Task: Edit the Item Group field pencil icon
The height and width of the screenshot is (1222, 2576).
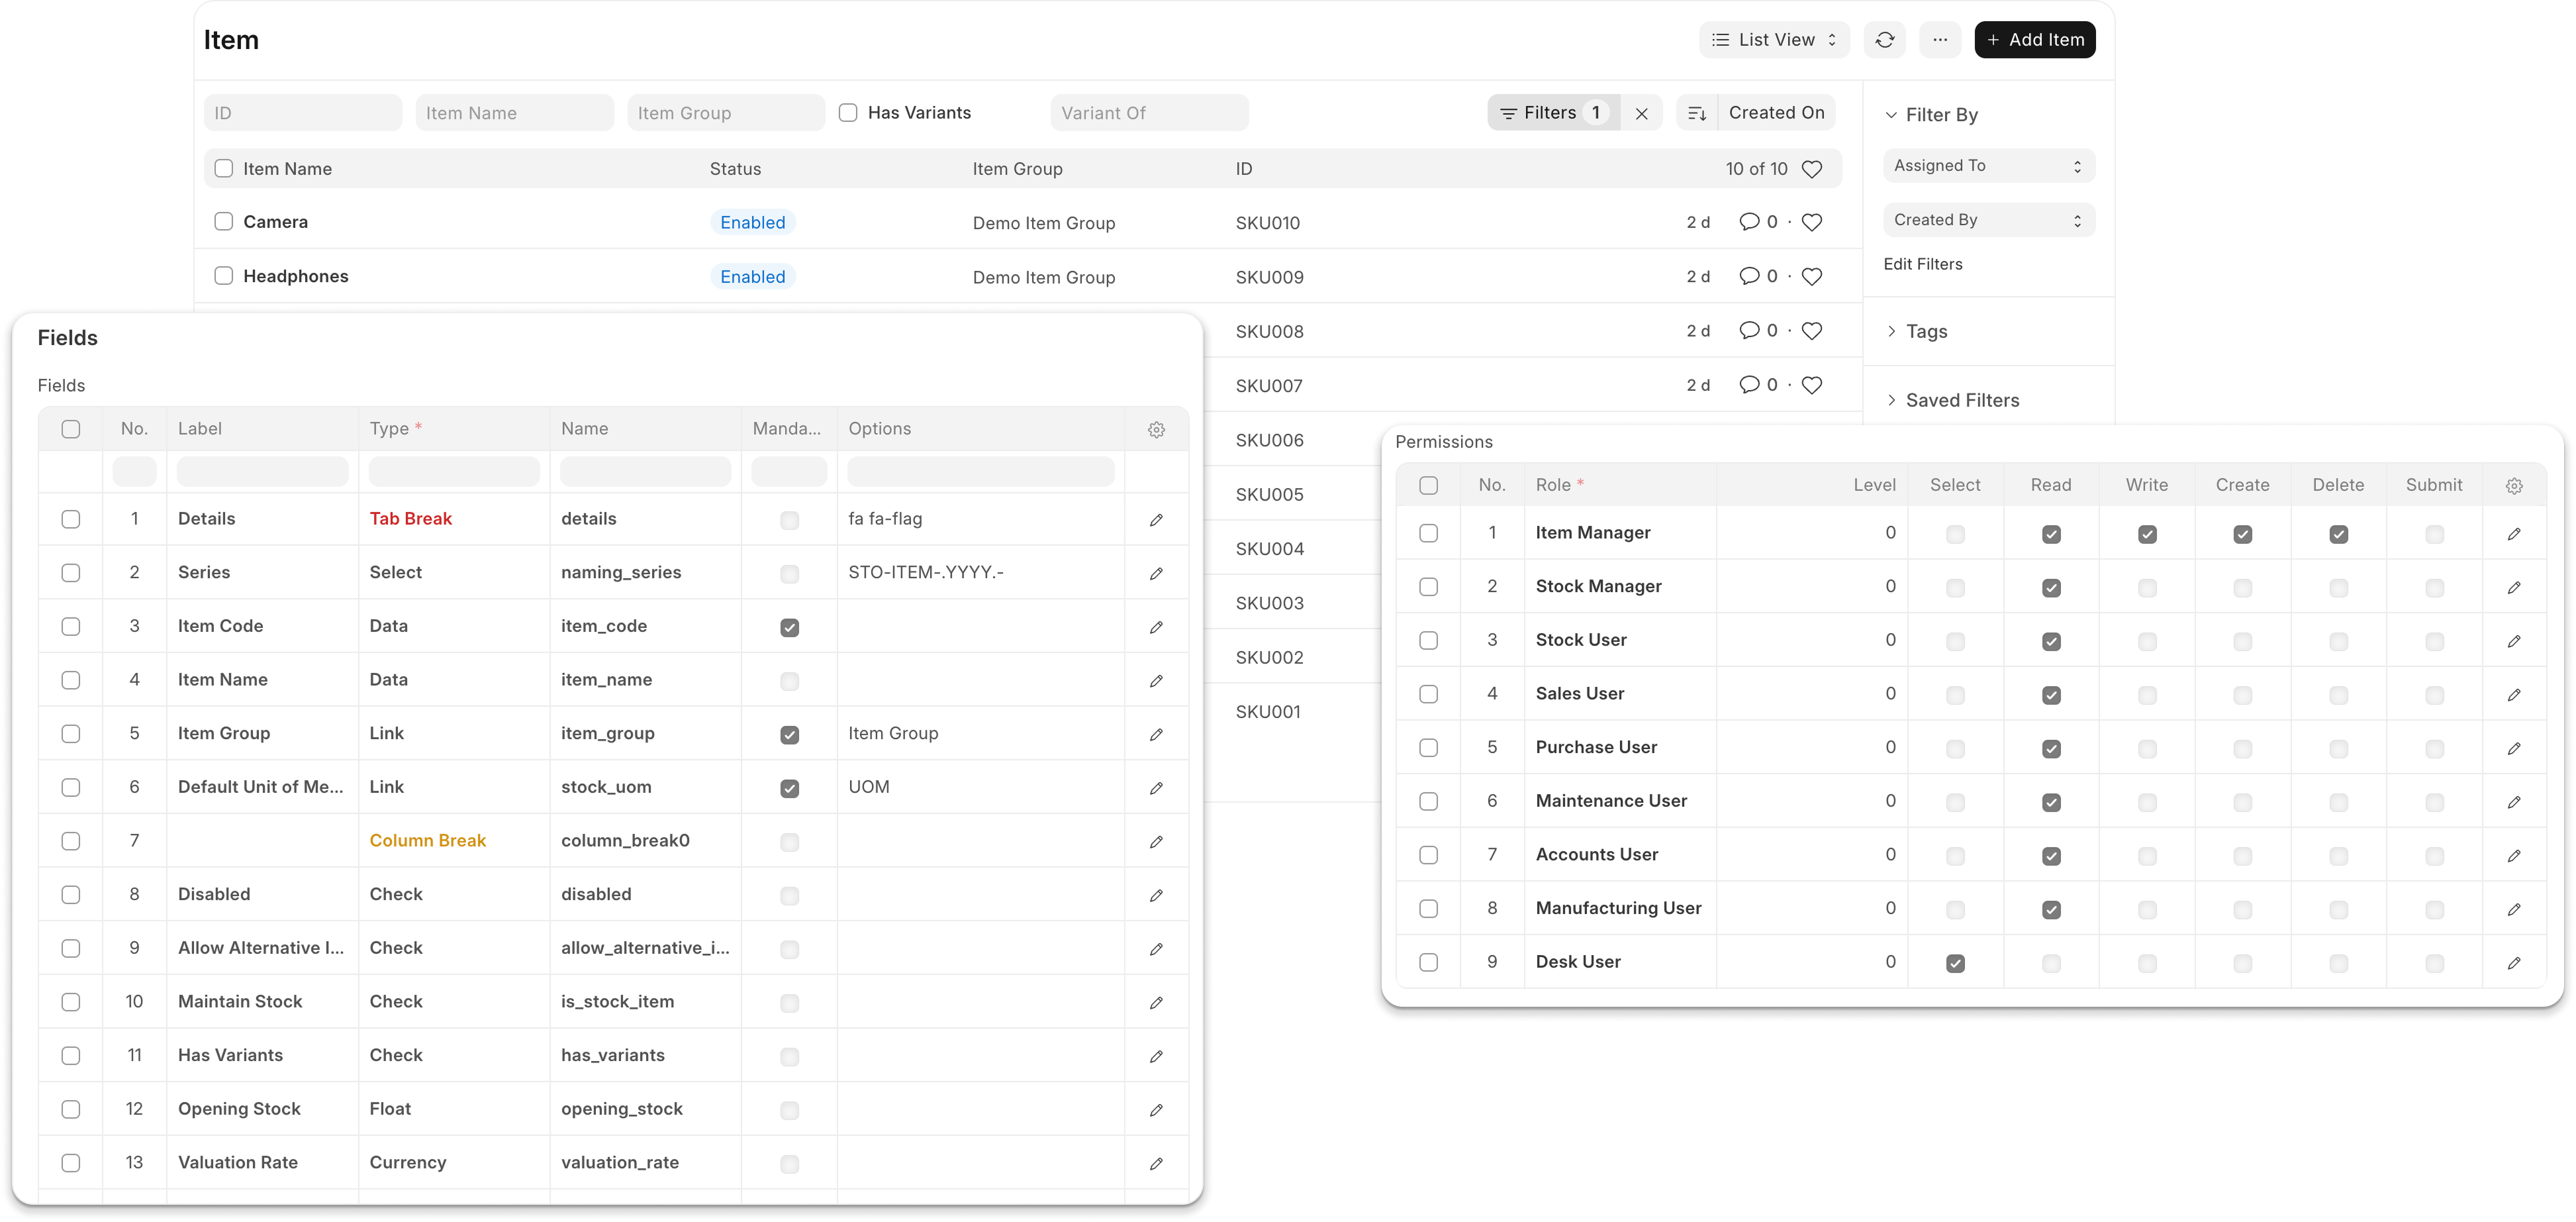Action: 1156,735
